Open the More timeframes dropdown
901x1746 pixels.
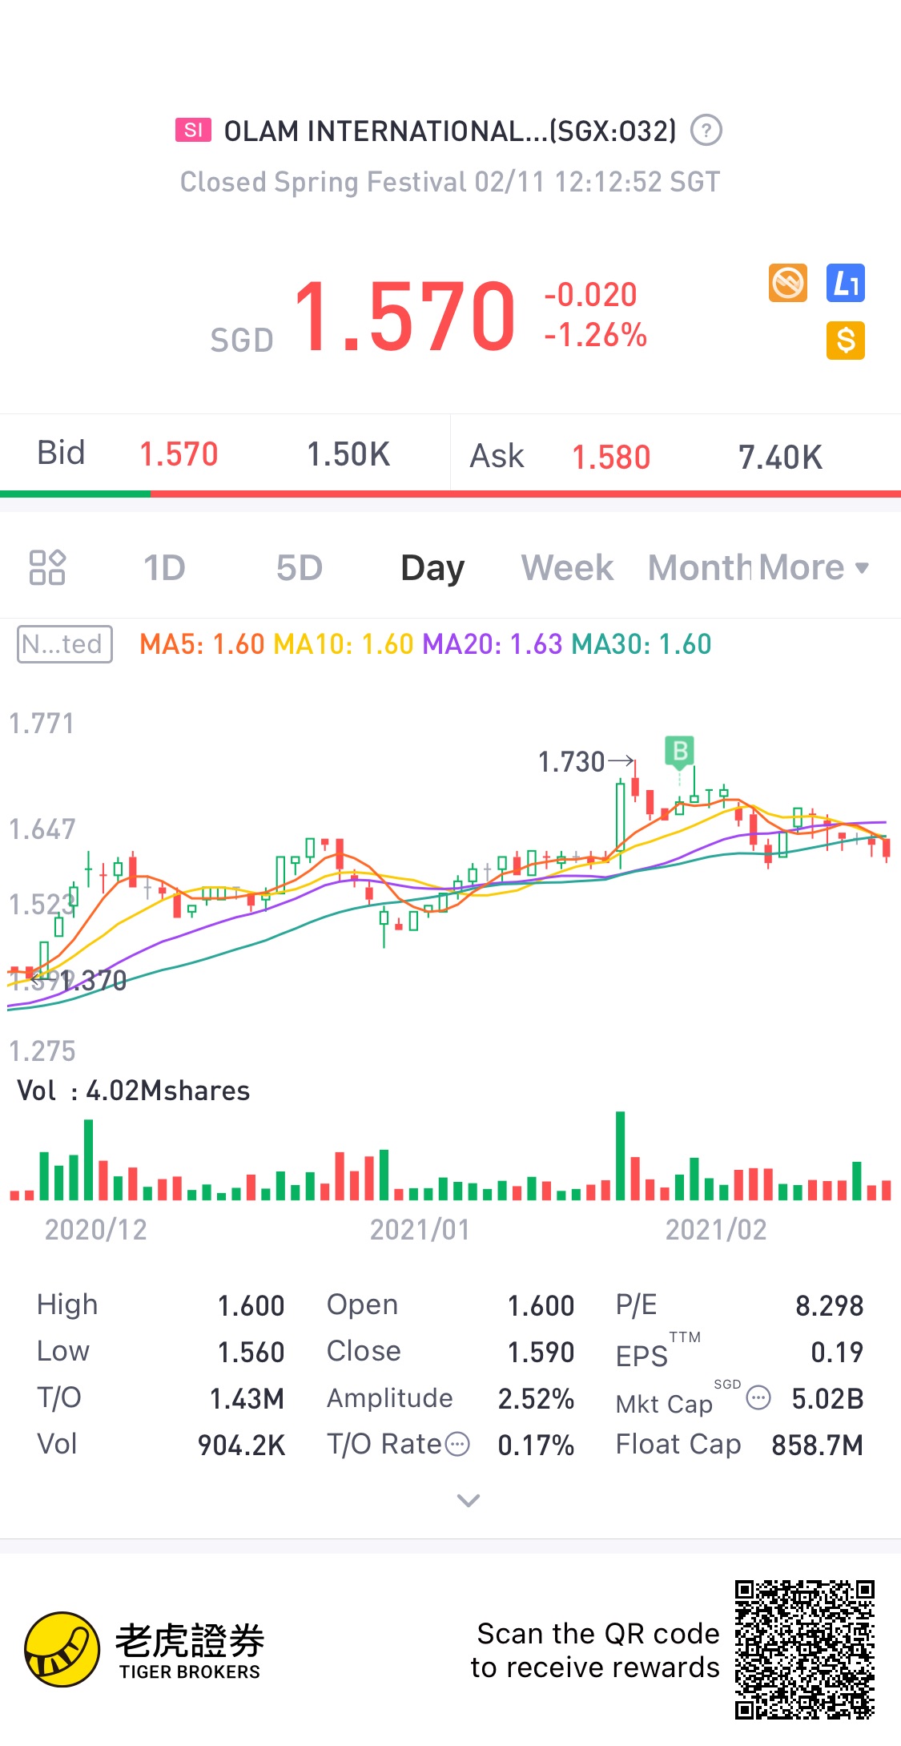[814, 567]
